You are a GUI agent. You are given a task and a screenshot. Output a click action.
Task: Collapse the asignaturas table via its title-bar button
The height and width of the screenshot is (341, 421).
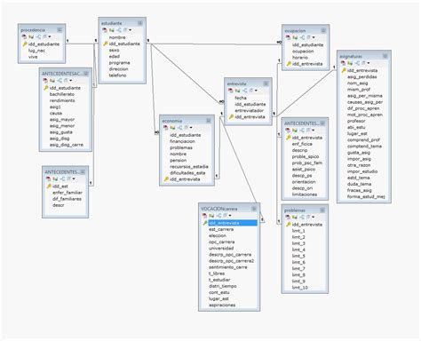pos(385,56)
